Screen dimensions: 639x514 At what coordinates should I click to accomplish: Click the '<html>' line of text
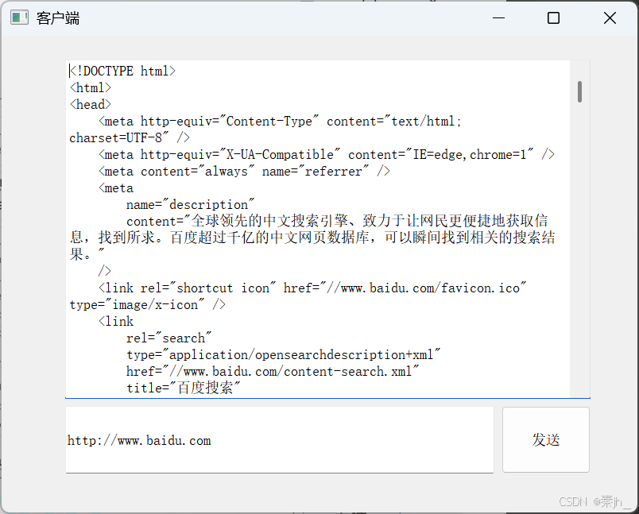tap(91, 88)
